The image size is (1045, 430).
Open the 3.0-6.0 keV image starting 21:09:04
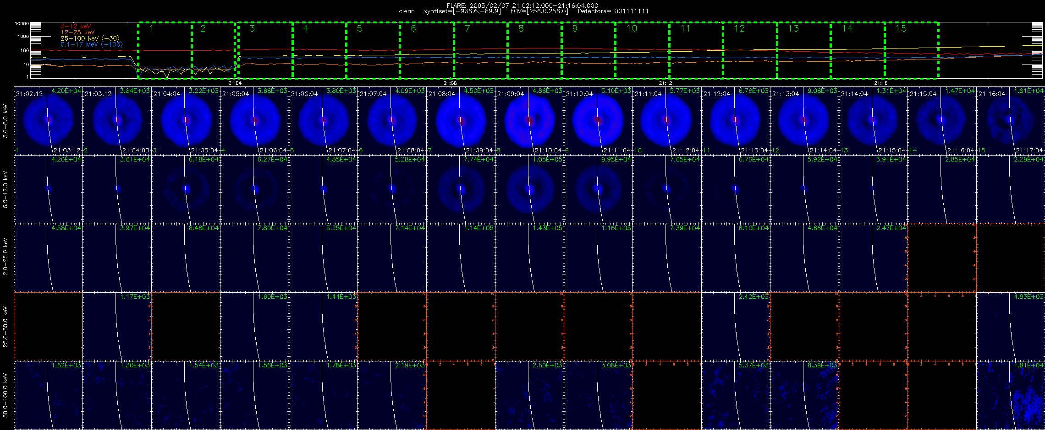pos(529,121)
